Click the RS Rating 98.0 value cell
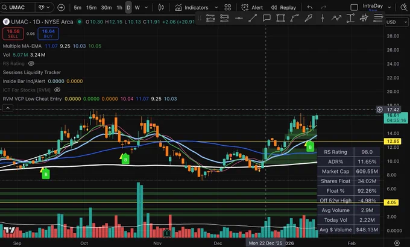Viewport: 410px width, 247px height. pos(367,152)
